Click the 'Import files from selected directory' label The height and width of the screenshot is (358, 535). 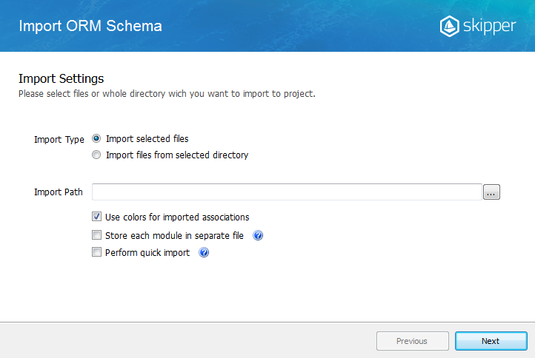coord(177,155)
